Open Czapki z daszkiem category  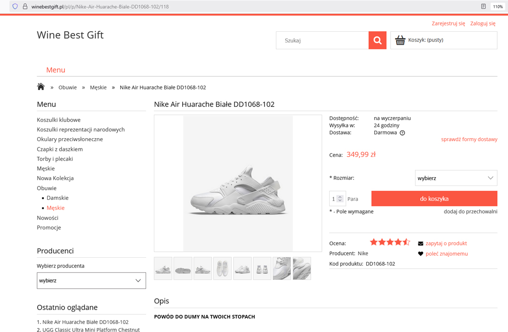[x=60, y=149]
